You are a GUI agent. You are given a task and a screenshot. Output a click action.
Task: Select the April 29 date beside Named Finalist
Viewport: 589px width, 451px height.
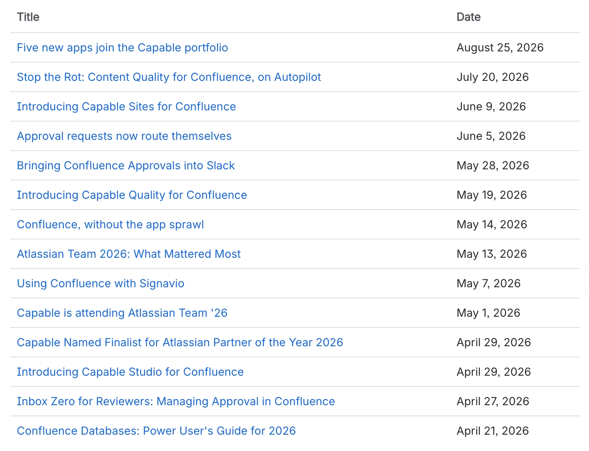pyautogui.click(x=494, y=343)
